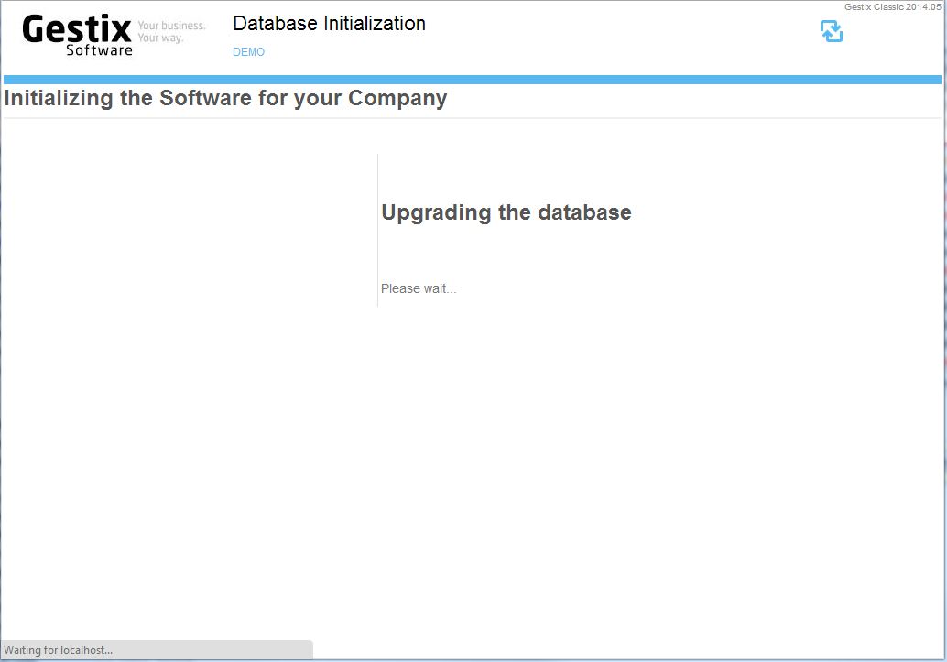947x662 pixels.
Task: Click the "Your way." line of the tagline
Action: [160, 38]
